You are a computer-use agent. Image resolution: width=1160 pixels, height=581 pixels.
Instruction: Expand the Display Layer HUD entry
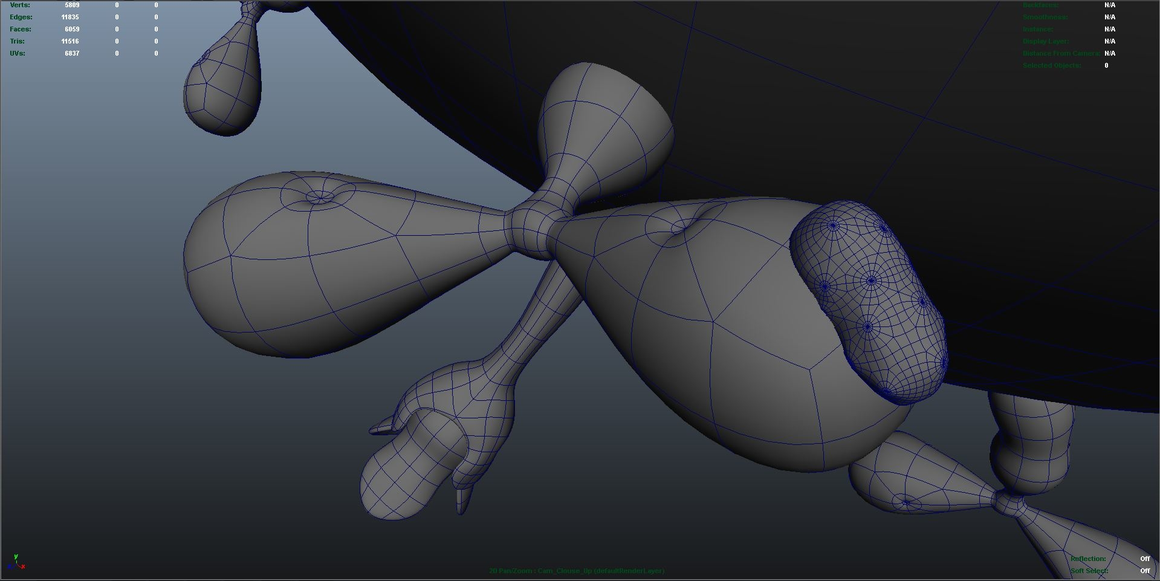pyautogui.click(x=1045, y=41)
